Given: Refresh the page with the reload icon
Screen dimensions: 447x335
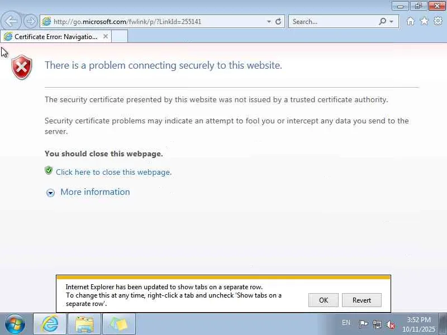Looking at the screenshot, I should pos(278,21).
